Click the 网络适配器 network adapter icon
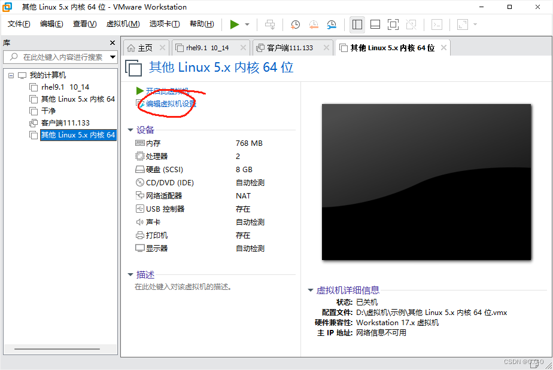 click(x=139, y=195)
